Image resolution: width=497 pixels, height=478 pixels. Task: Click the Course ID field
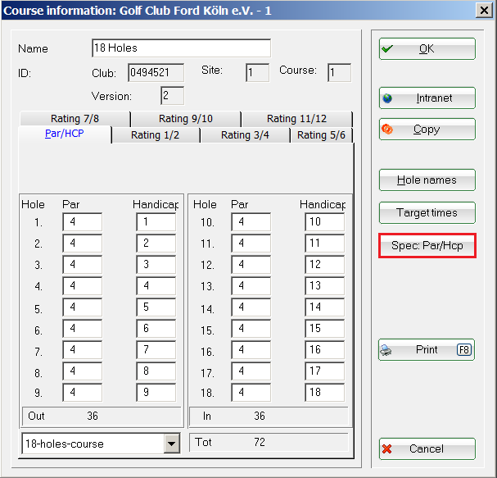[339, 73]
